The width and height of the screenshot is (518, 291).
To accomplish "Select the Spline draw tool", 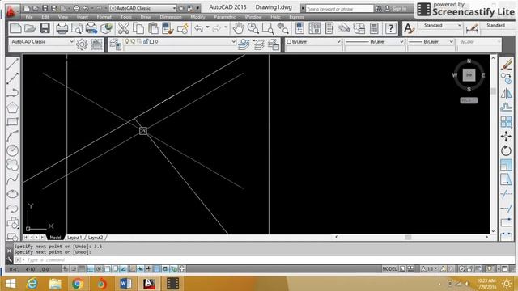I will [x=13, y=179].
